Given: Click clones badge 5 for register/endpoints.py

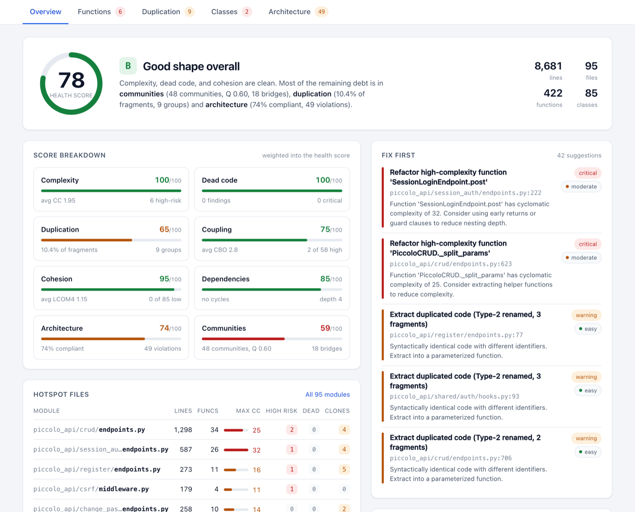Looking at the screenshot, I should tap(344, 470).
